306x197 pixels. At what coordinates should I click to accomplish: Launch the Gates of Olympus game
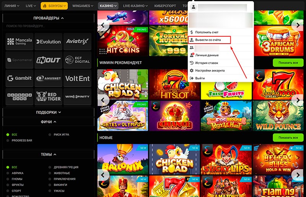click(x=123, y=116)
